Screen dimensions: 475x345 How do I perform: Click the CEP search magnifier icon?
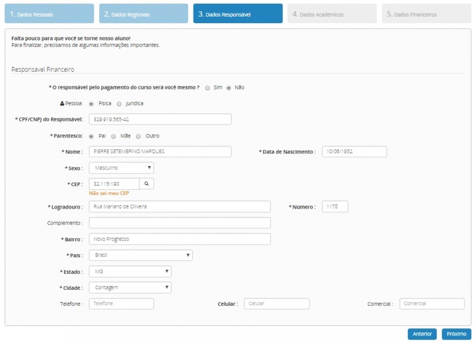146,184
